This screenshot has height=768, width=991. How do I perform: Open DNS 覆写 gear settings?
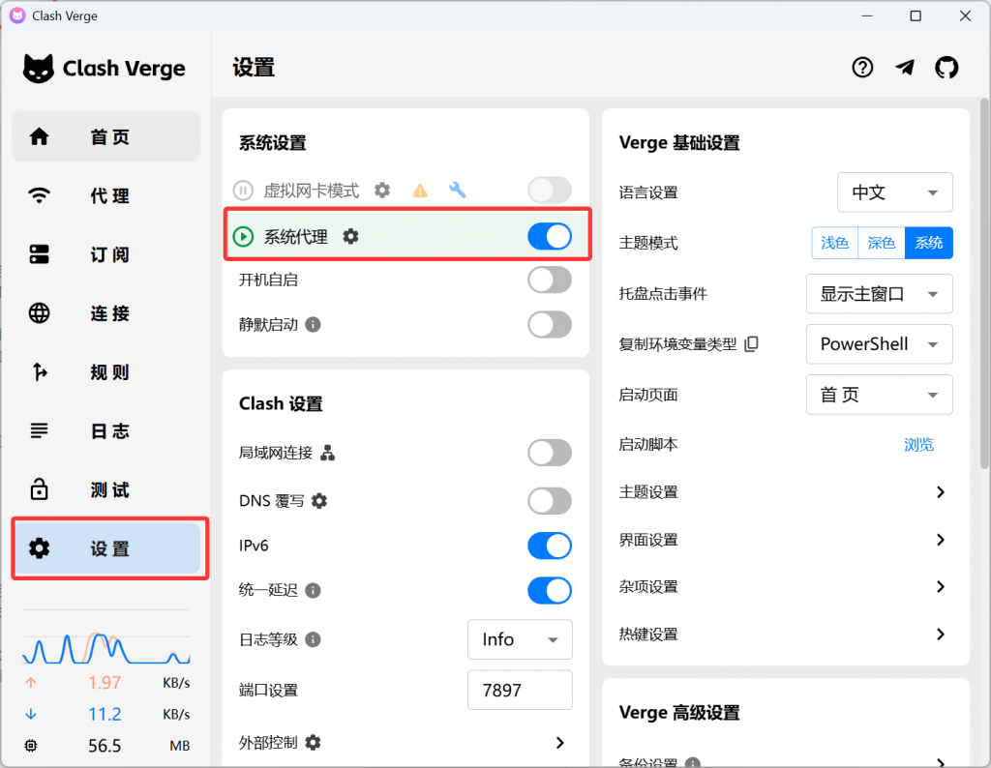(x=319, y=501)
